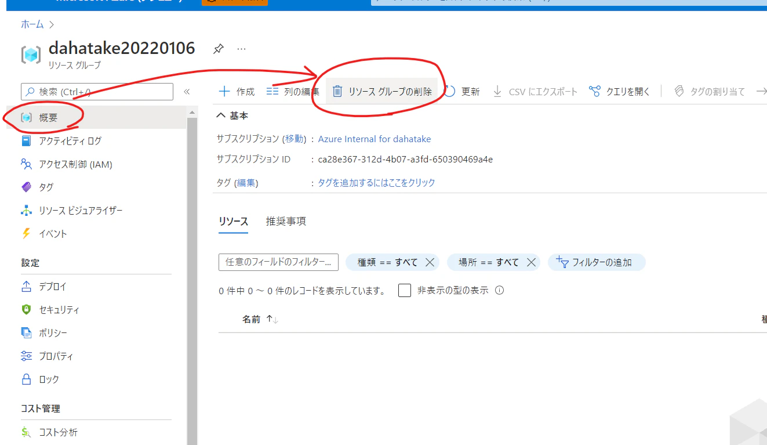This screenshot has width=767, height=445.
Task: Click the タグ 編集 link
Action: [246, 183]
